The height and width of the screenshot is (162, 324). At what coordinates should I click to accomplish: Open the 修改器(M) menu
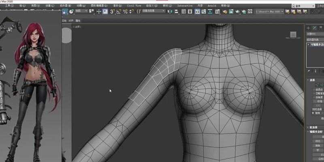pyautogui.click(x=65, y=6)
